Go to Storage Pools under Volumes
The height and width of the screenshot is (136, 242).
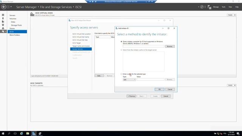16,25
